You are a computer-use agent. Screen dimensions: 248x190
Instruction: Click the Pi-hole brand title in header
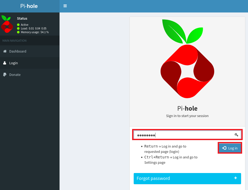pos(29,6)
